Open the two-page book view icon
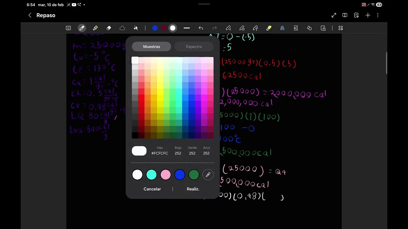The height and width of the screenshot is (229, 408). click(345, 15)
